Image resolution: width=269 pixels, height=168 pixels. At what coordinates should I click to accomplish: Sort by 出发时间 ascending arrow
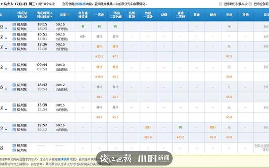point(52,13)
